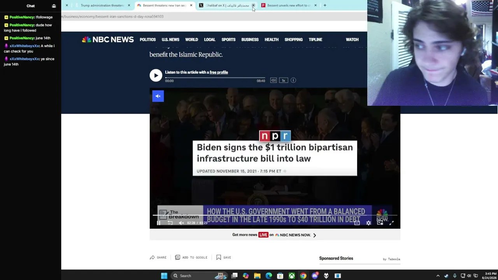Share this article
498x280 pixels.
pyautogui.click(x=158, y=257)
